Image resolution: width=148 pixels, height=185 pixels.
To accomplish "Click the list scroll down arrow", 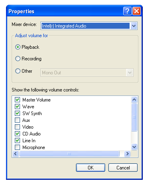I will pyautogui.click(x=134, y=147).
